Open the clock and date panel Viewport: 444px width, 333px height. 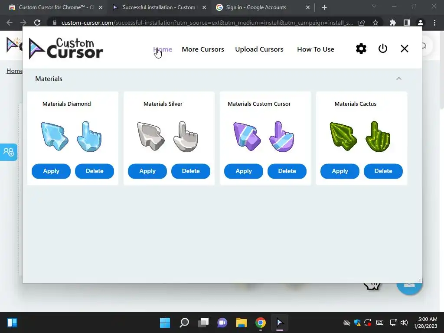tap(426, 323)
